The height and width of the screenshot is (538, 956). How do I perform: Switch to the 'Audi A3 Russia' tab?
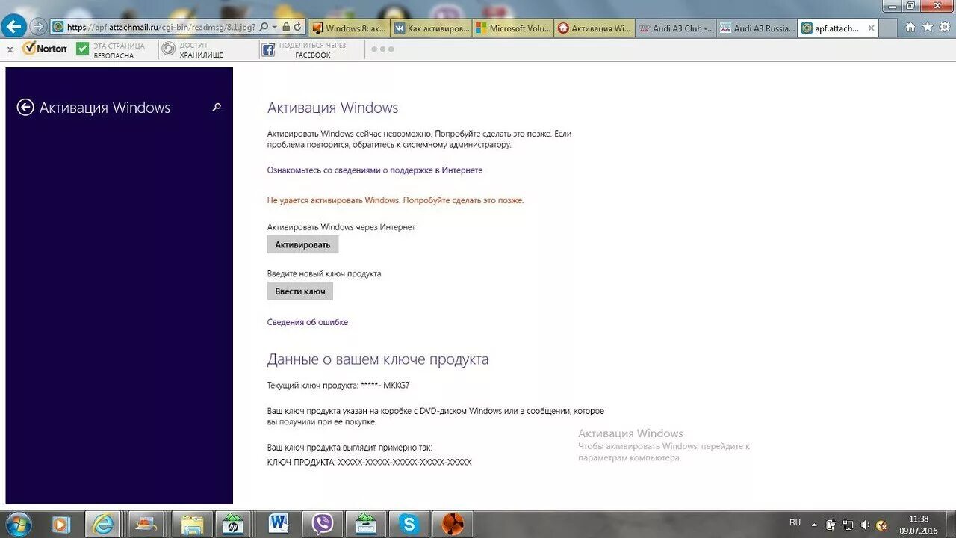click(757, 28)
